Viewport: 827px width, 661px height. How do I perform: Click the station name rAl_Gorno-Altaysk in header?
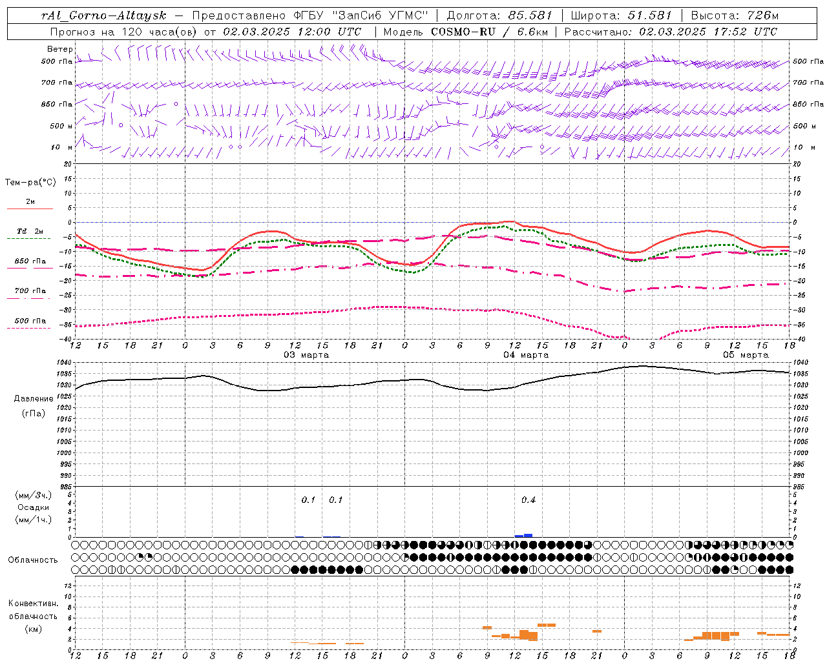[x=103, y=15]
